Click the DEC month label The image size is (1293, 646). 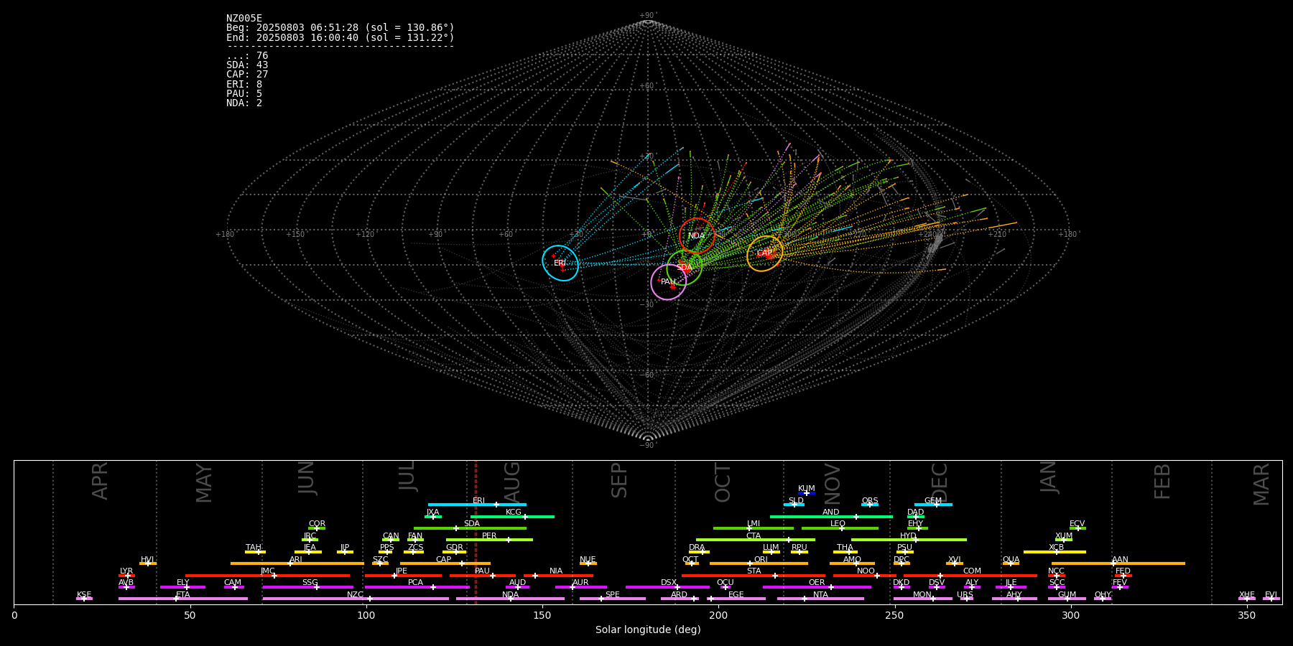(940, 482)
